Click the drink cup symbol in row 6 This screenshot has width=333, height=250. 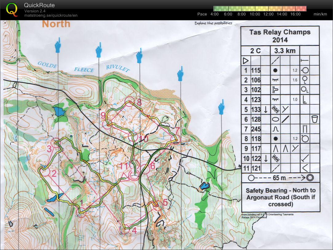click(314, 119)
